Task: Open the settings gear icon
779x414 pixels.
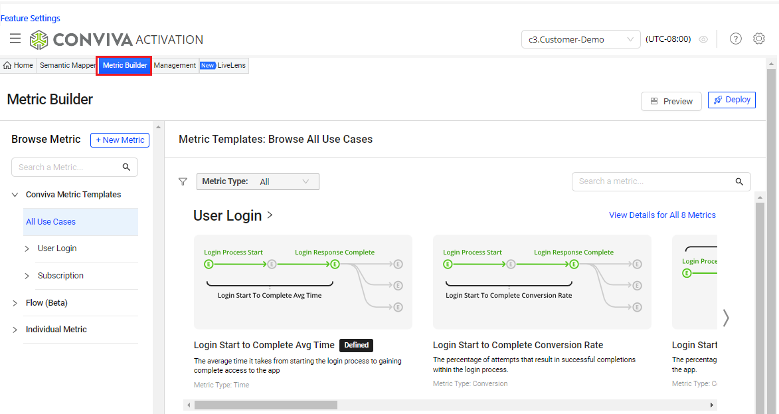Action: 758,39
